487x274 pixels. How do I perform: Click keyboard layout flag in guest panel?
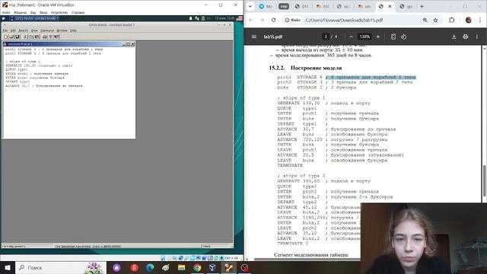(x=240, y=18)
